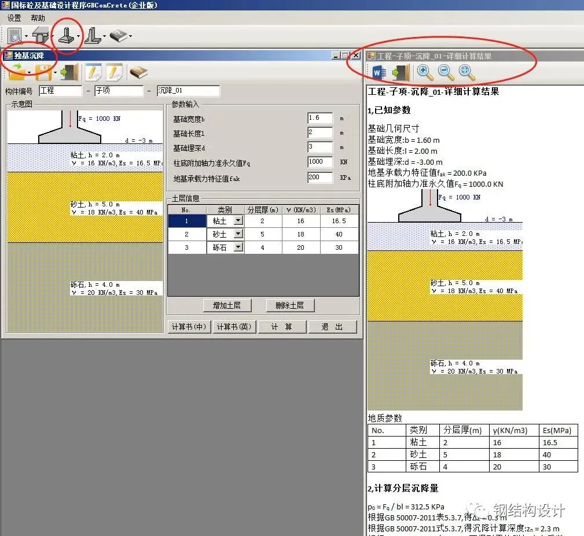Click the exit door icon in 独基沉降

69,72
